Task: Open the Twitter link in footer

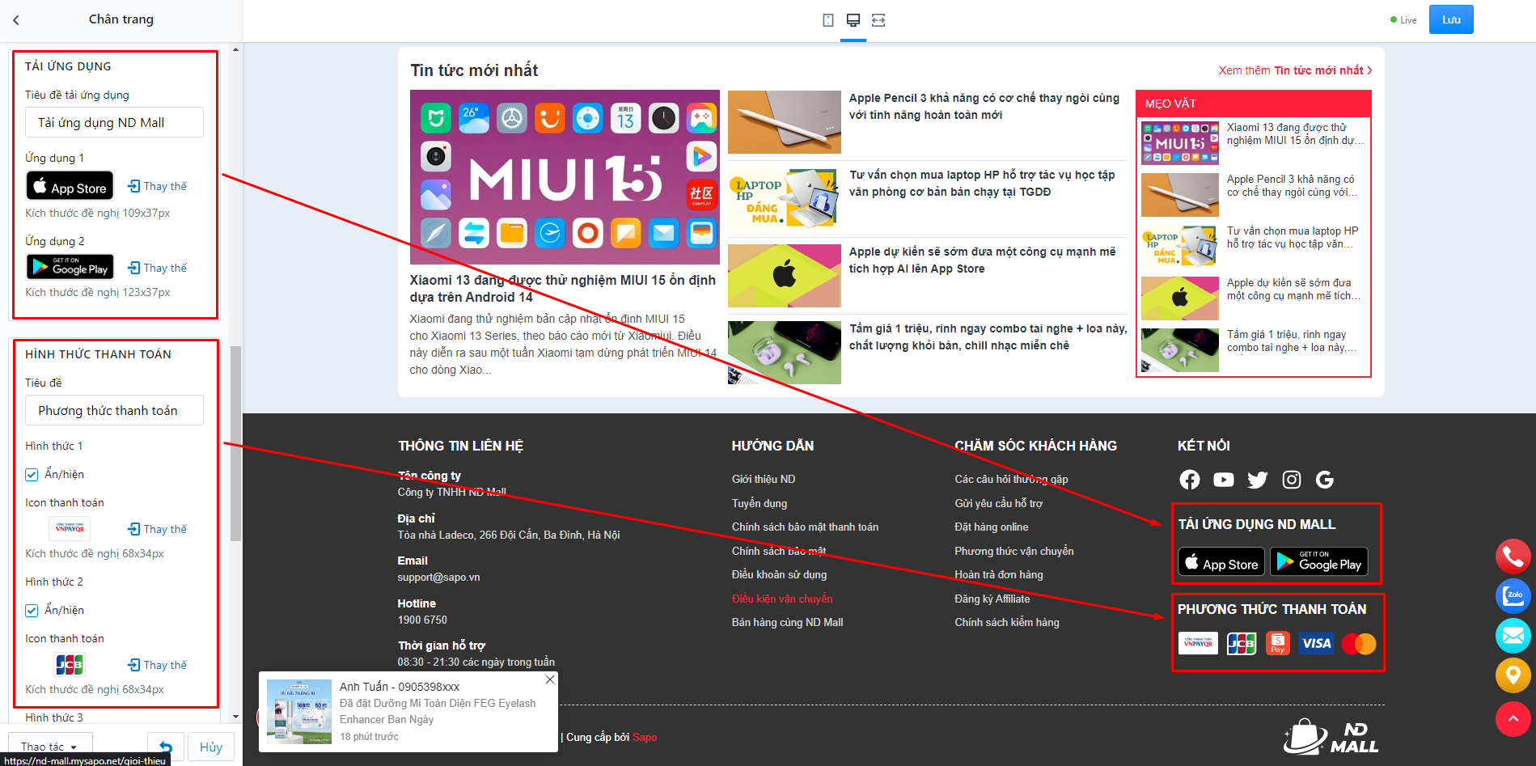Action: pyautogui.click(x=1258, y=480)
